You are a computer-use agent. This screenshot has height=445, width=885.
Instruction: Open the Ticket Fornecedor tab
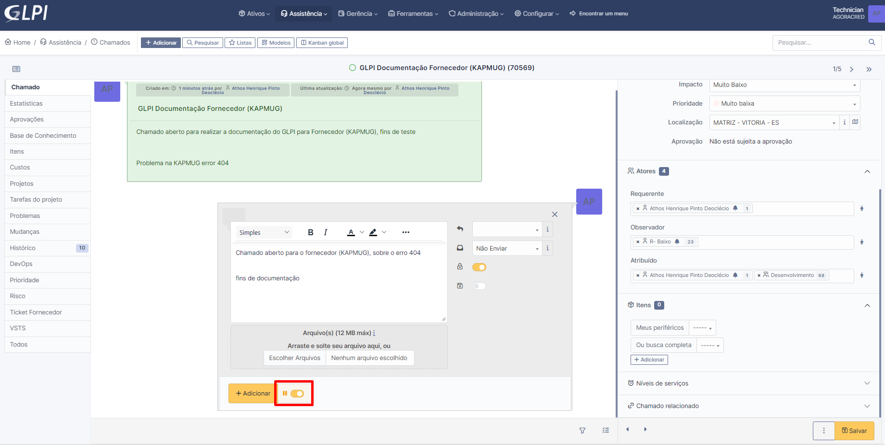(x=48, y=312)
